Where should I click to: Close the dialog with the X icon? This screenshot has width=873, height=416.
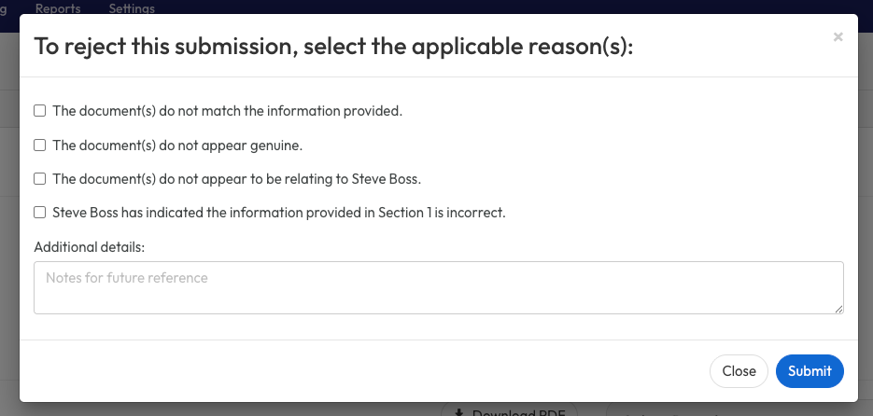[838, 37]
